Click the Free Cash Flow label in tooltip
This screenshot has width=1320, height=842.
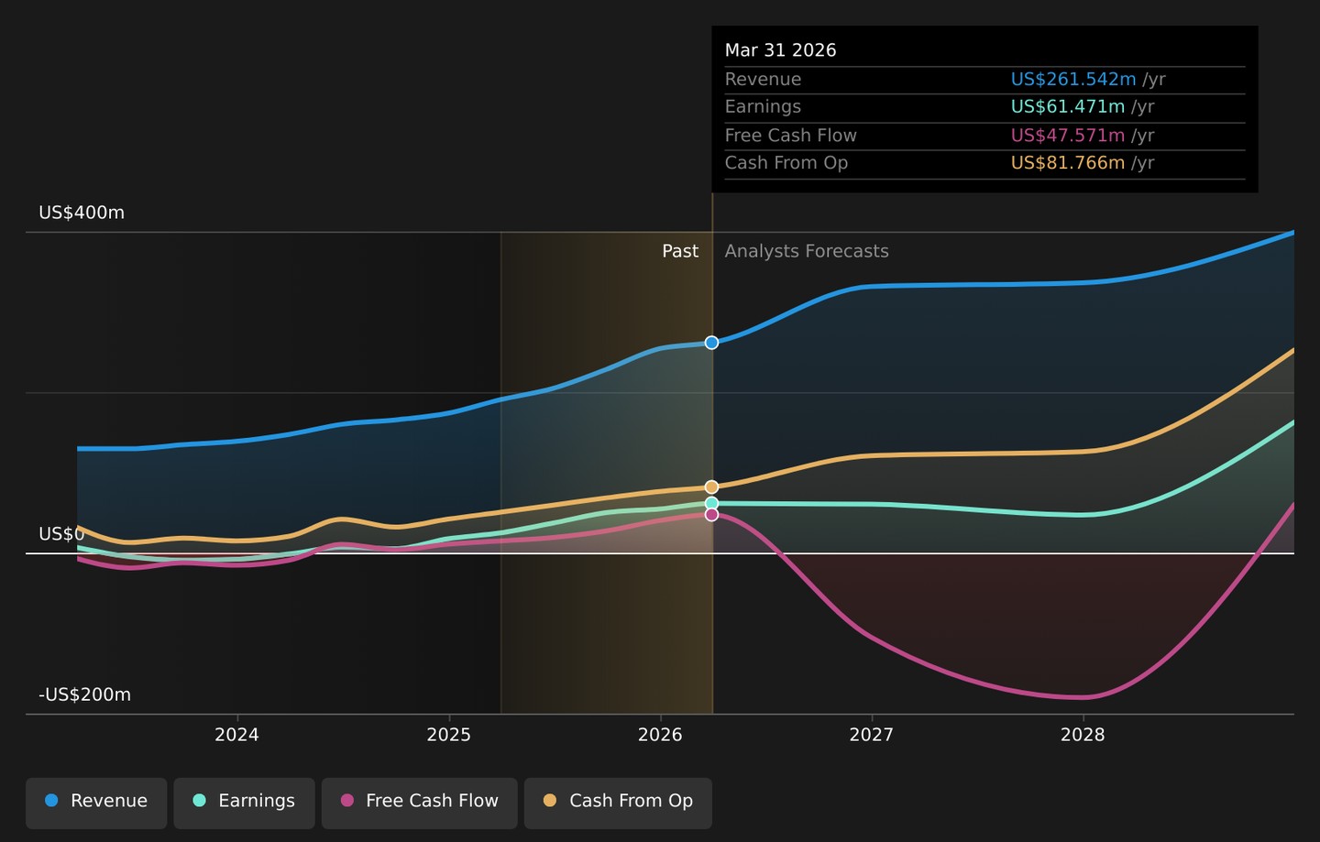790,136
